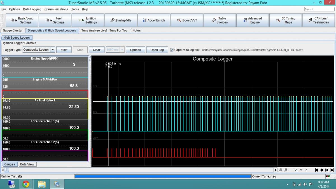Switch to the Gauge Cluster tab

click(13, 30)
